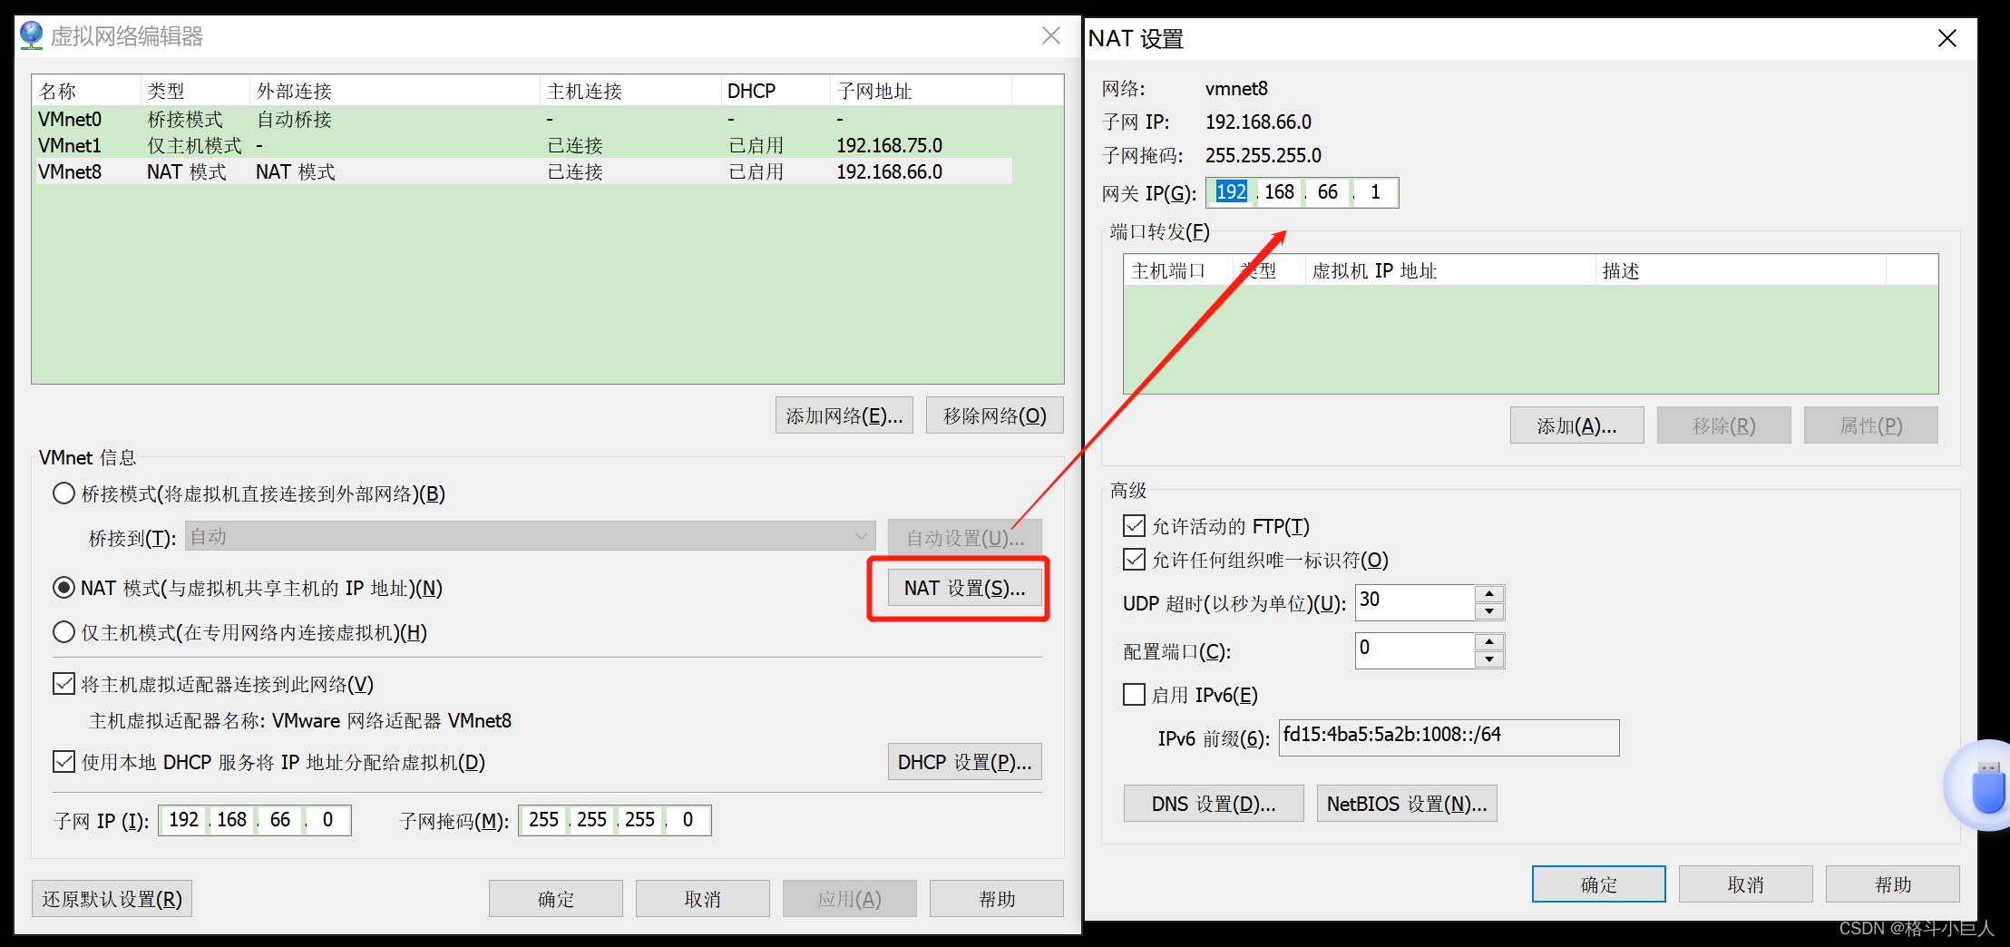Screen dimensions: 2010x947
Task: Click 还原默认设置(R) to restore defaults
Action: click(x=111, y=897)
